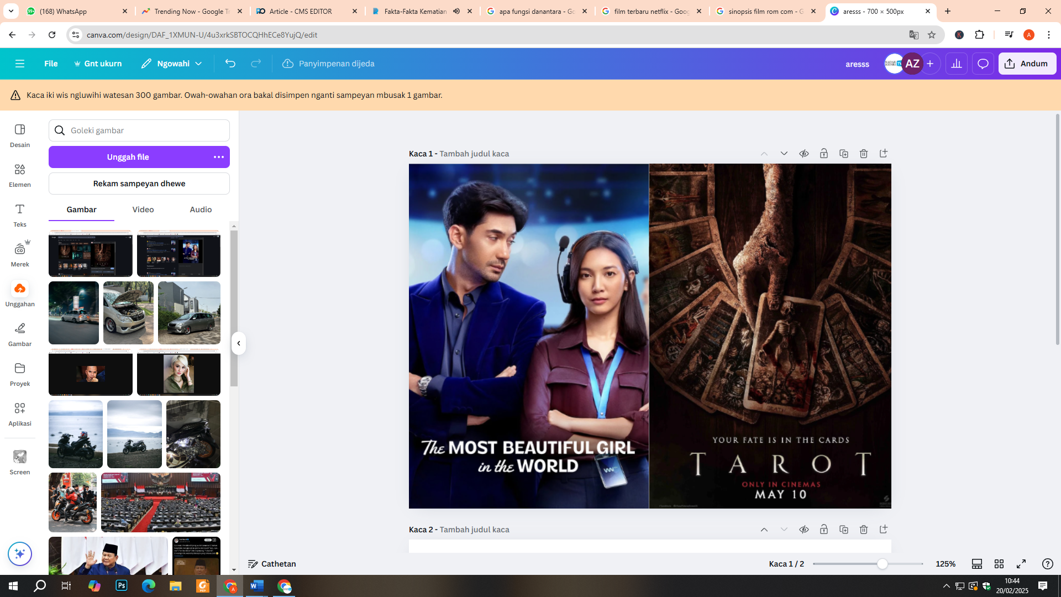
Task: Open the analytics bar chart icon
Action: point(957,64)
